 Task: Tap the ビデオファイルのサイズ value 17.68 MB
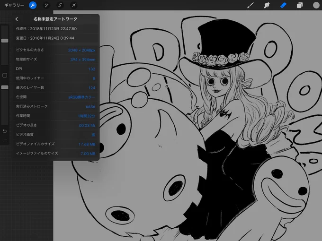[x=87, y=144]
